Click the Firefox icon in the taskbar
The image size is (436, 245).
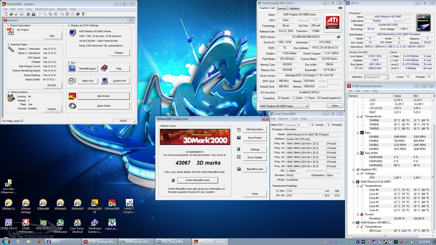[x=39, y=241]
